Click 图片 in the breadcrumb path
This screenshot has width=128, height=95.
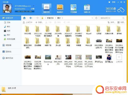[59, 18]
